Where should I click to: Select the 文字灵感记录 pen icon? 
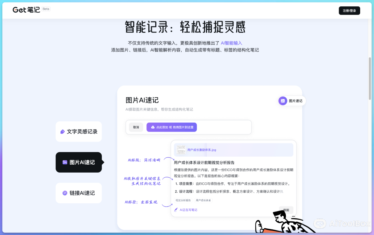pyautogui.click(x=62, y=132)
